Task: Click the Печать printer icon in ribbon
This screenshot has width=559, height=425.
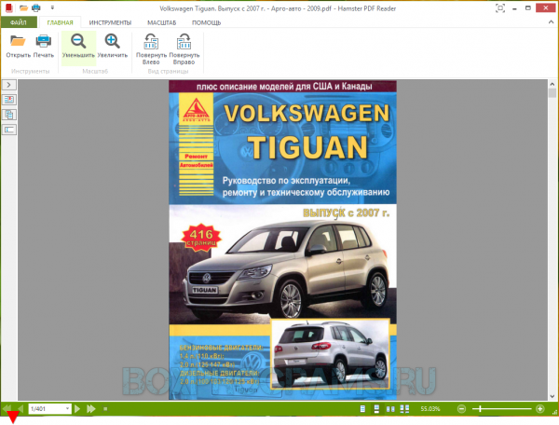Action: pos(44,41)
